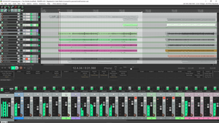Image resolution: width=219 pixels, height=123 pixels.
Task: Select the purple track number label under mixer strip
Action: click(x=76, y=118)
